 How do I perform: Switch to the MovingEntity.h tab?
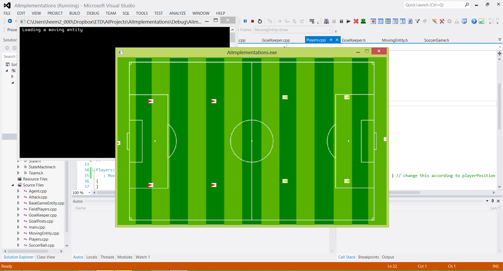(395, 40)
